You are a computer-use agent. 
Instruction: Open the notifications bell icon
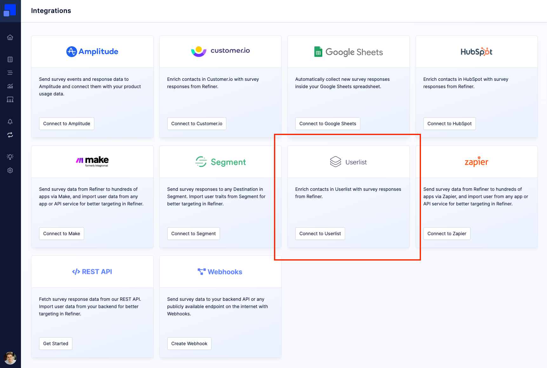(10, 122)
